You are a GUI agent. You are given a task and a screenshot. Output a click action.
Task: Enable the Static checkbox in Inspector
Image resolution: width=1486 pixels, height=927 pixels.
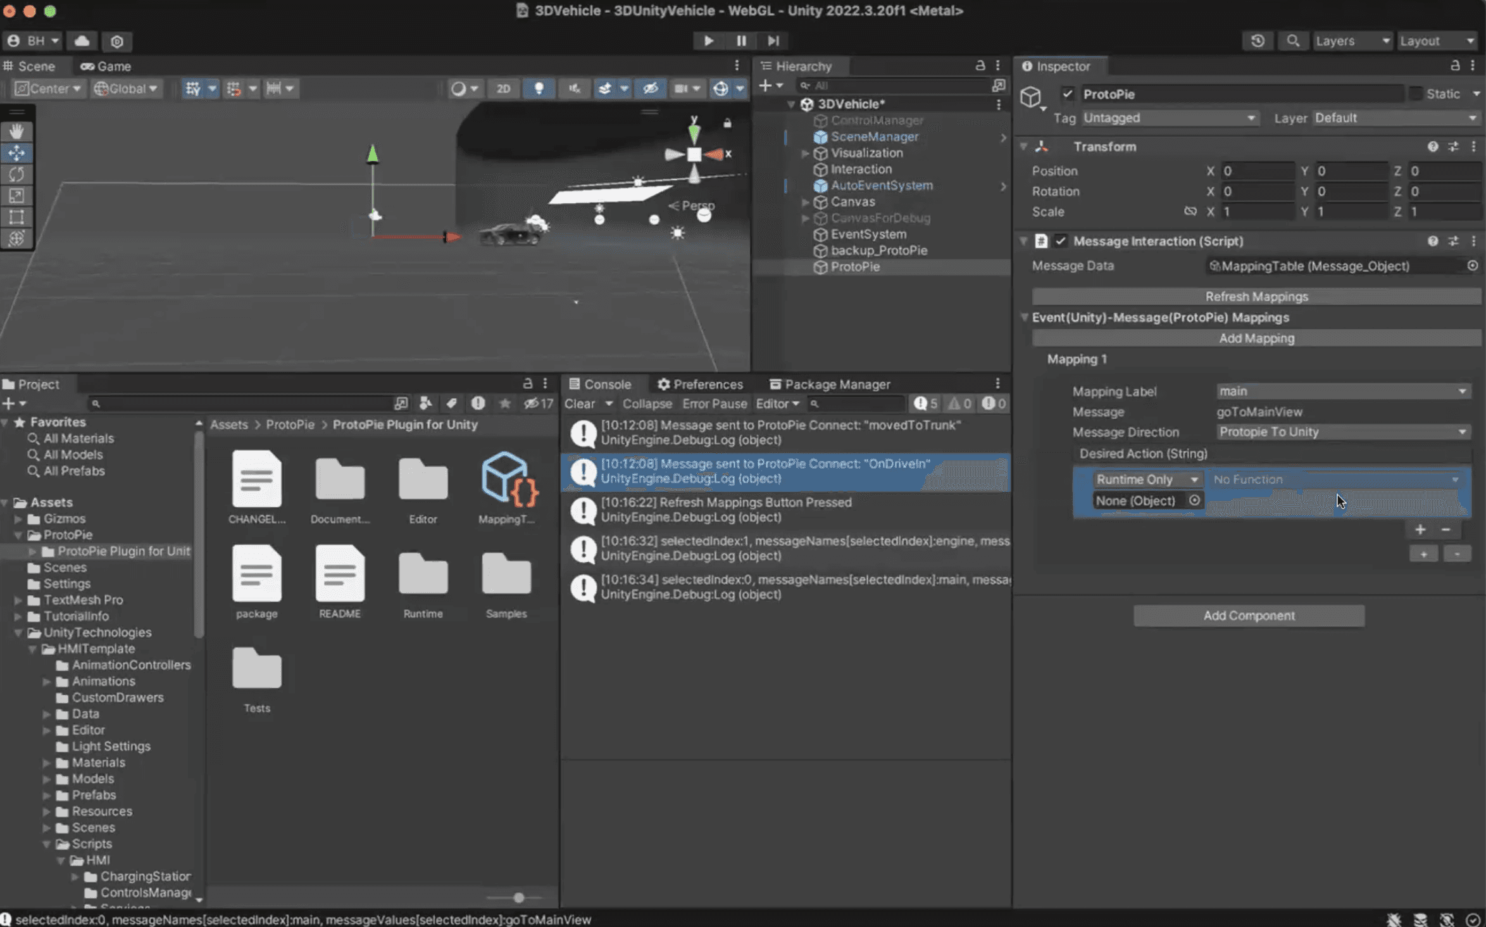tap(1416, 93)
